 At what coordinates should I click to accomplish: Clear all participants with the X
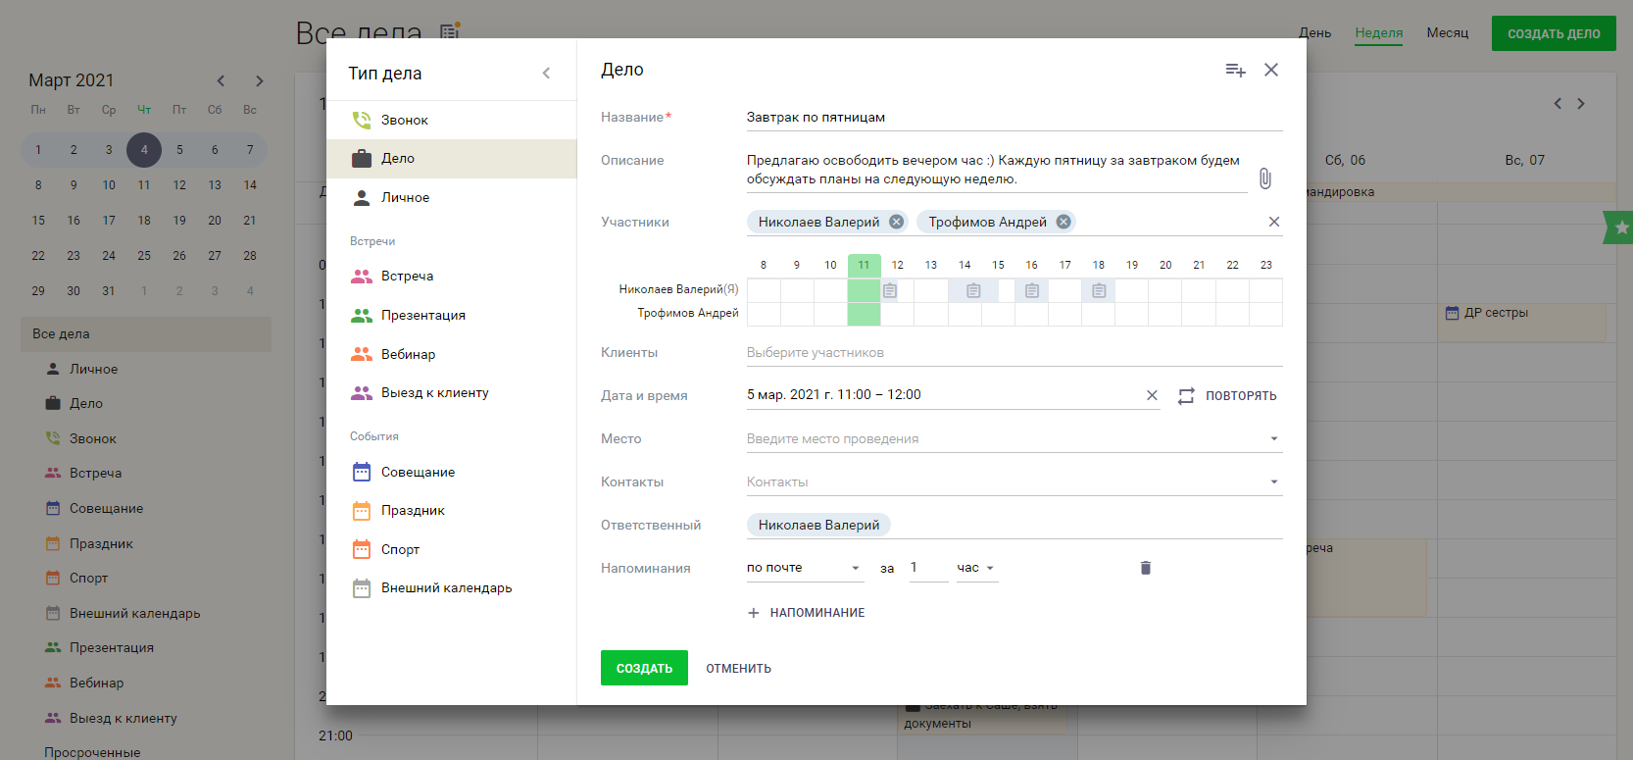[1274, 222]
